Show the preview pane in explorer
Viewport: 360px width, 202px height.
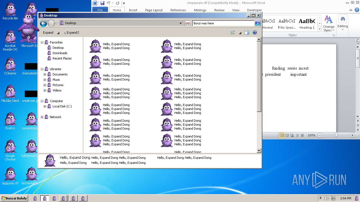(x=247, y=33)
